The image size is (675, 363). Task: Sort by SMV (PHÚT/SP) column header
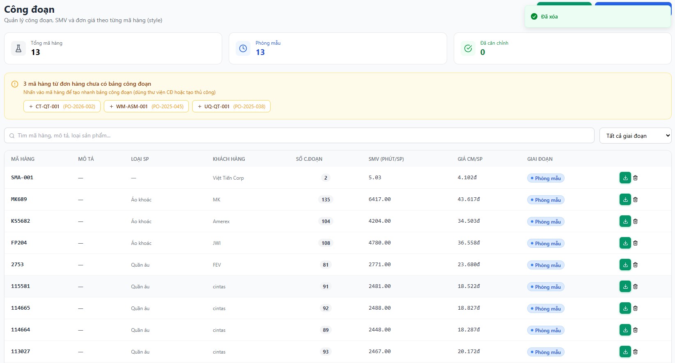click(386, 159)
